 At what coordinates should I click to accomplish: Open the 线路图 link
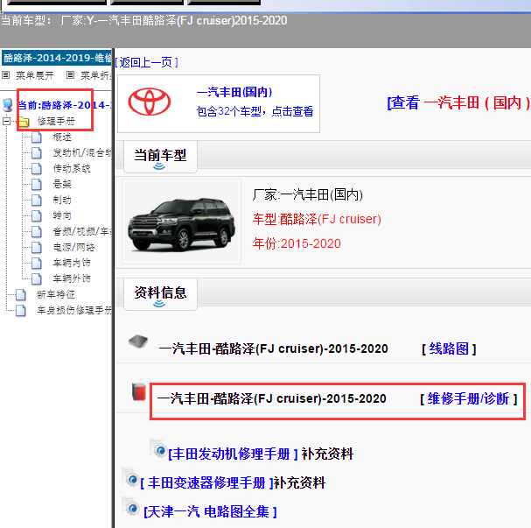pos(449,348)
